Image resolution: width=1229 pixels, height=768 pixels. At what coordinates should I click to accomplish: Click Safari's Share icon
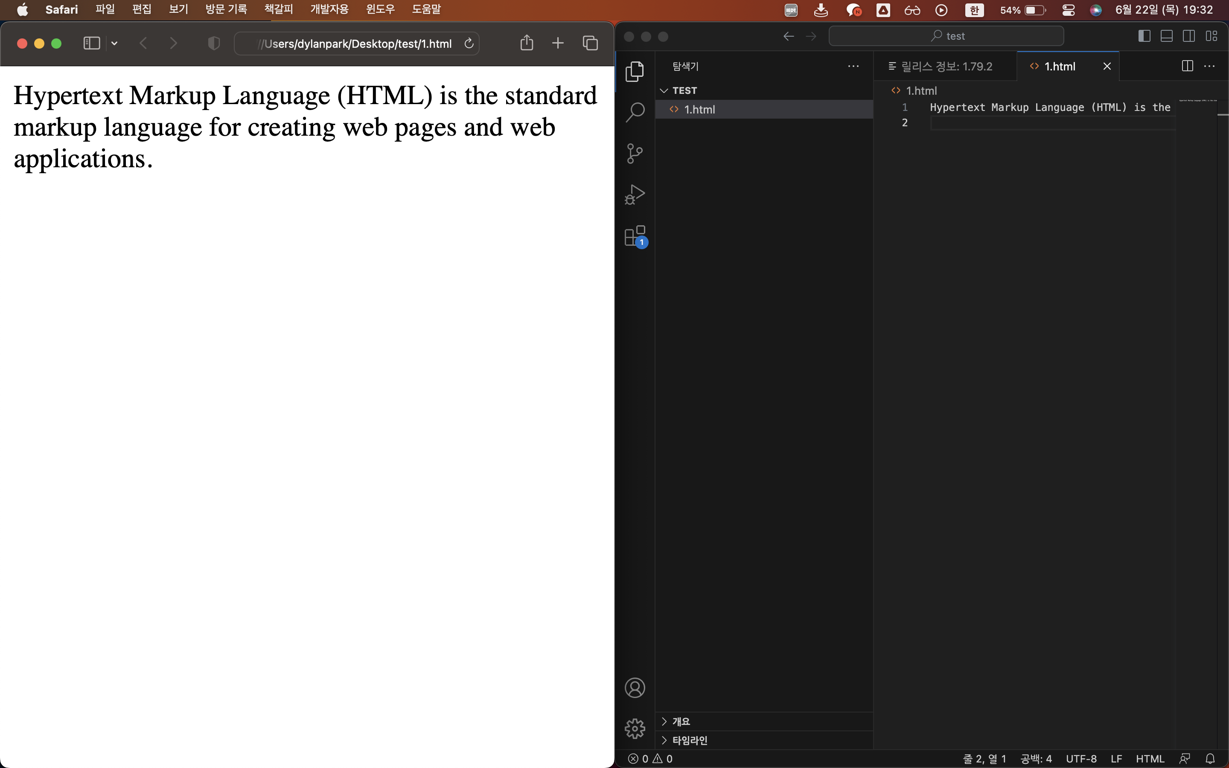point(527,43)
